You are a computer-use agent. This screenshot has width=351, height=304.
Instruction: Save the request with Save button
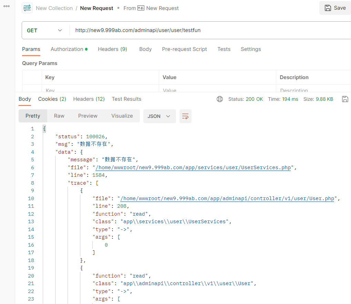335,8
